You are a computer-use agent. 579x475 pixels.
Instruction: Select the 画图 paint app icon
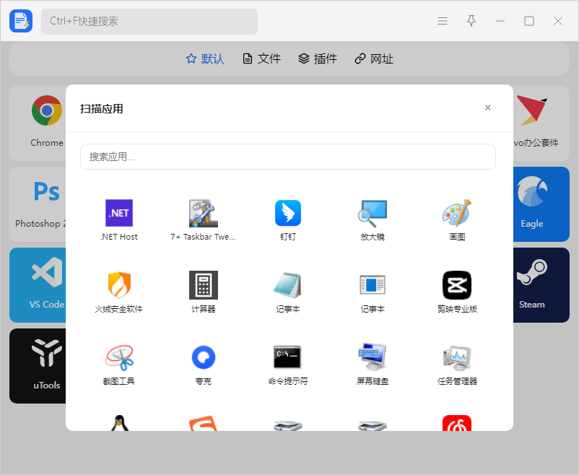pos(457,213)
